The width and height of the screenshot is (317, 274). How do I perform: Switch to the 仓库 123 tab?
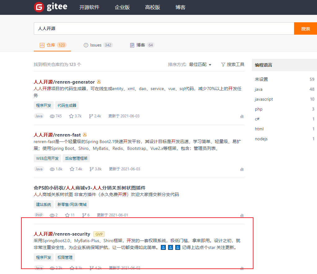[52, 45]
